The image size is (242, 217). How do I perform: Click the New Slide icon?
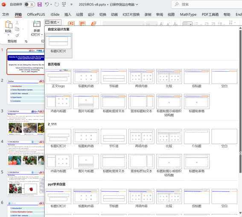[x=37, y=24]
